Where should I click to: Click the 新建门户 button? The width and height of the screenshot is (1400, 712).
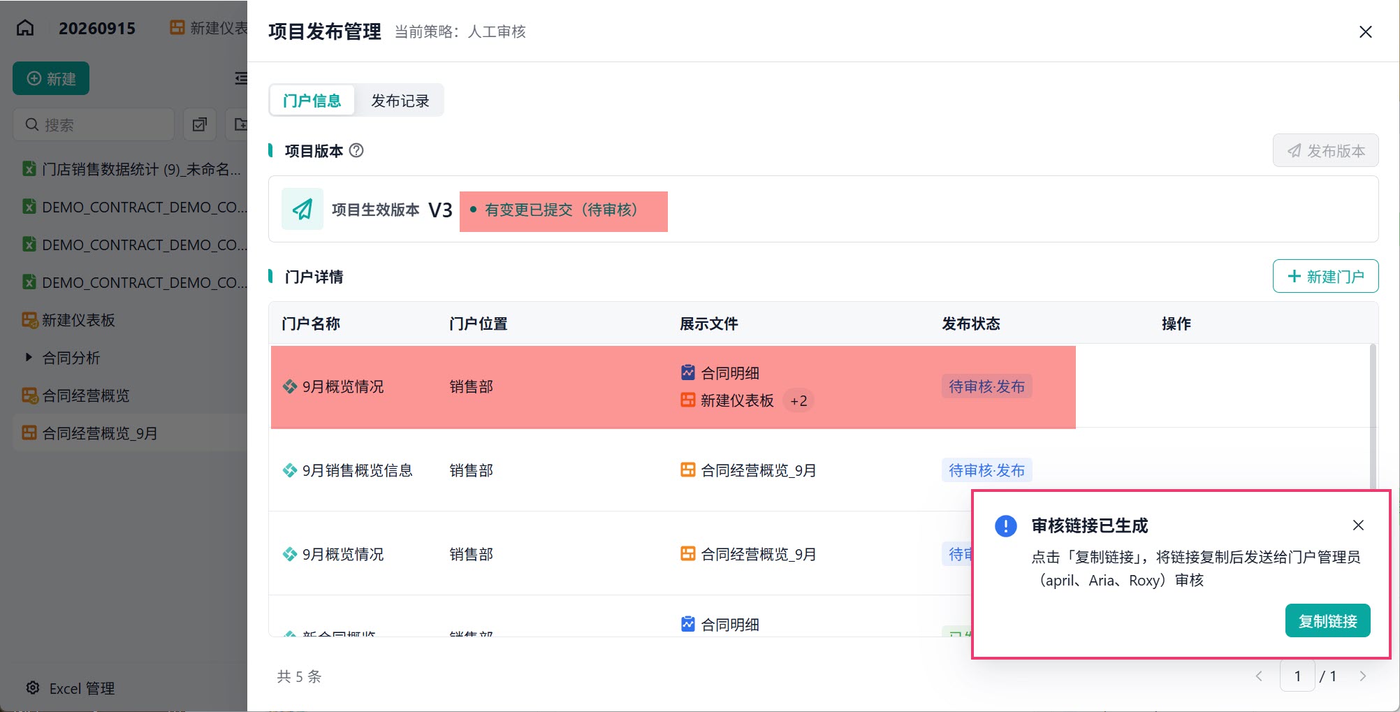[1325, 276]
